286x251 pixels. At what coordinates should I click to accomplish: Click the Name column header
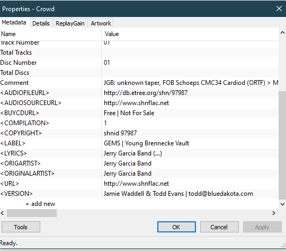pyautogui.click(x=50, y=34)
